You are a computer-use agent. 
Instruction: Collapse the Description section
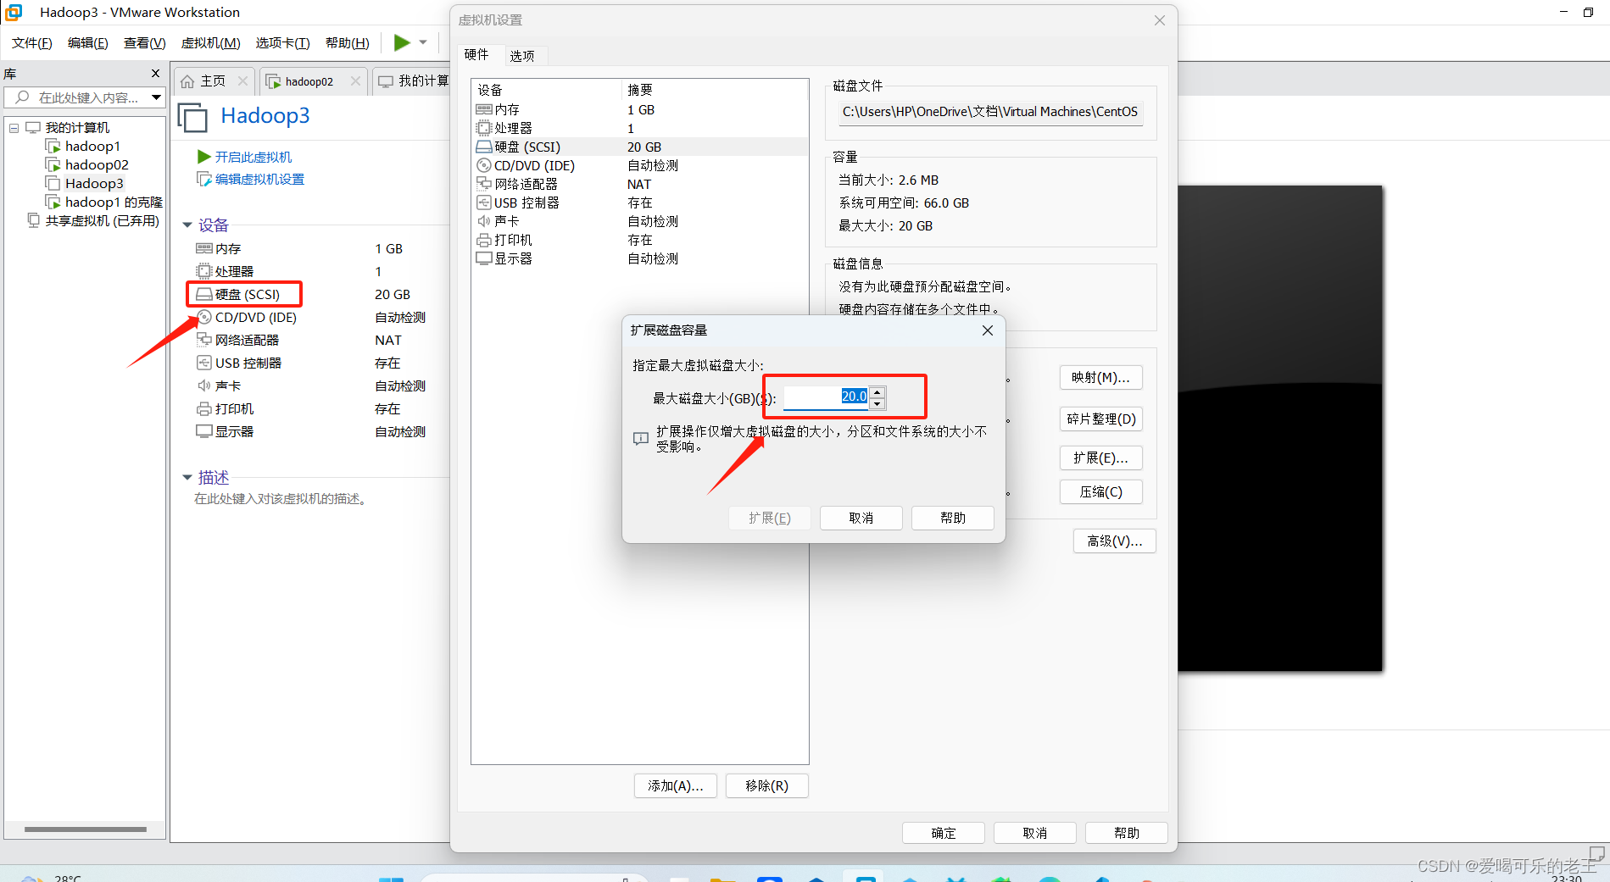pyautogui.click(x=187, y=478)
